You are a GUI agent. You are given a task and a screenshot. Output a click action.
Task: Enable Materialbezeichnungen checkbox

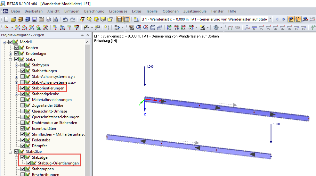pos(22,99)
